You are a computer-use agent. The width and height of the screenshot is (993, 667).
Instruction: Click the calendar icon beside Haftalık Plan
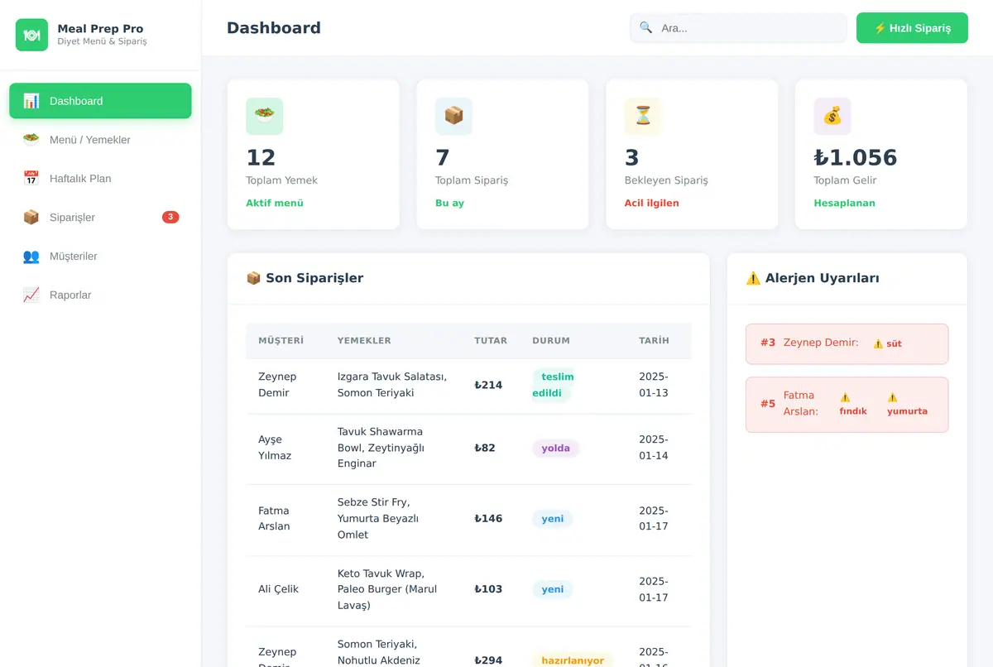(x=31, y=179)
